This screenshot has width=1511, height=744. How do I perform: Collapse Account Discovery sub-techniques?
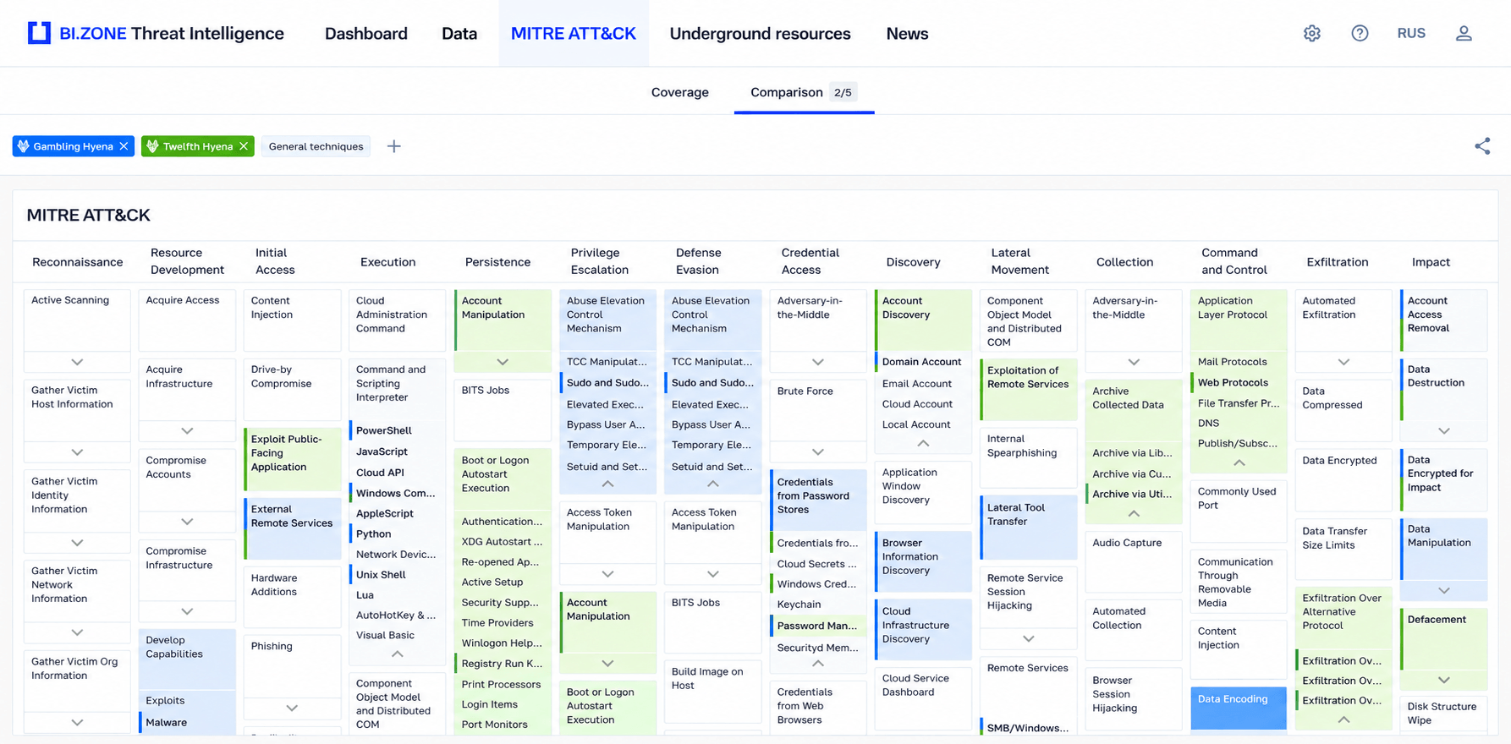pos(923,443)
